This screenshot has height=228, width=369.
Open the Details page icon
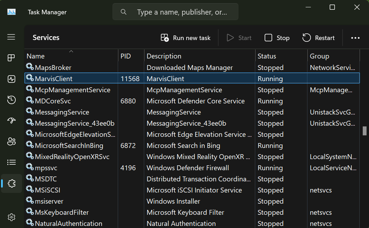tap(11, 162)
